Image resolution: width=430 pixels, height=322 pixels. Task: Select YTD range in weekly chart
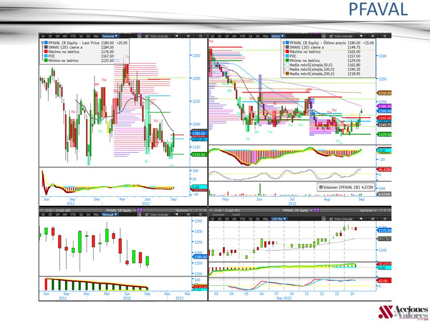[73, 36]
